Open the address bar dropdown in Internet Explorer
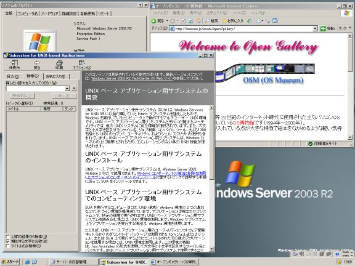 click(x=315, y=29)
